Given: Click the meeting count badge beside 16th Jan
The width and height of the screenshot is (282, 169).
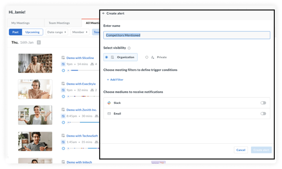Looking at the screenshot, I should pos(39,42).
